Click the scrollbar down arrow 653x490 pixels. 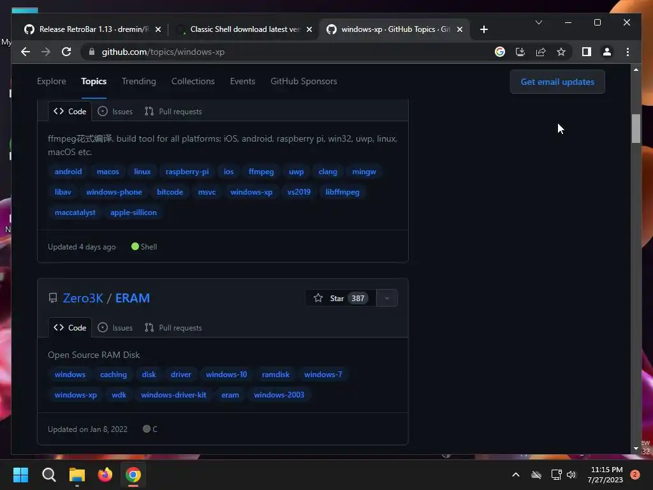(x=636, y=449)
